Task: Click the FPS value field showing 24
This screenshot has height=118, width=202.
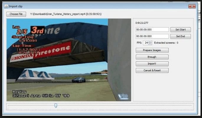Action: 146,43
